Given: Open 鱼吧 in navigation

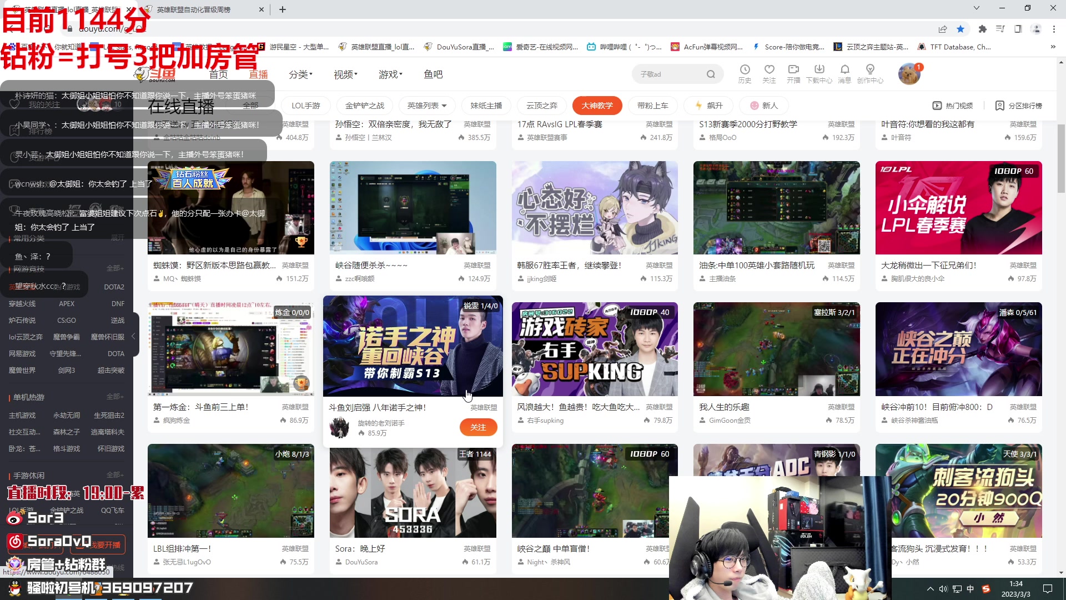Looking at the screenshot, I should point(433,74).
